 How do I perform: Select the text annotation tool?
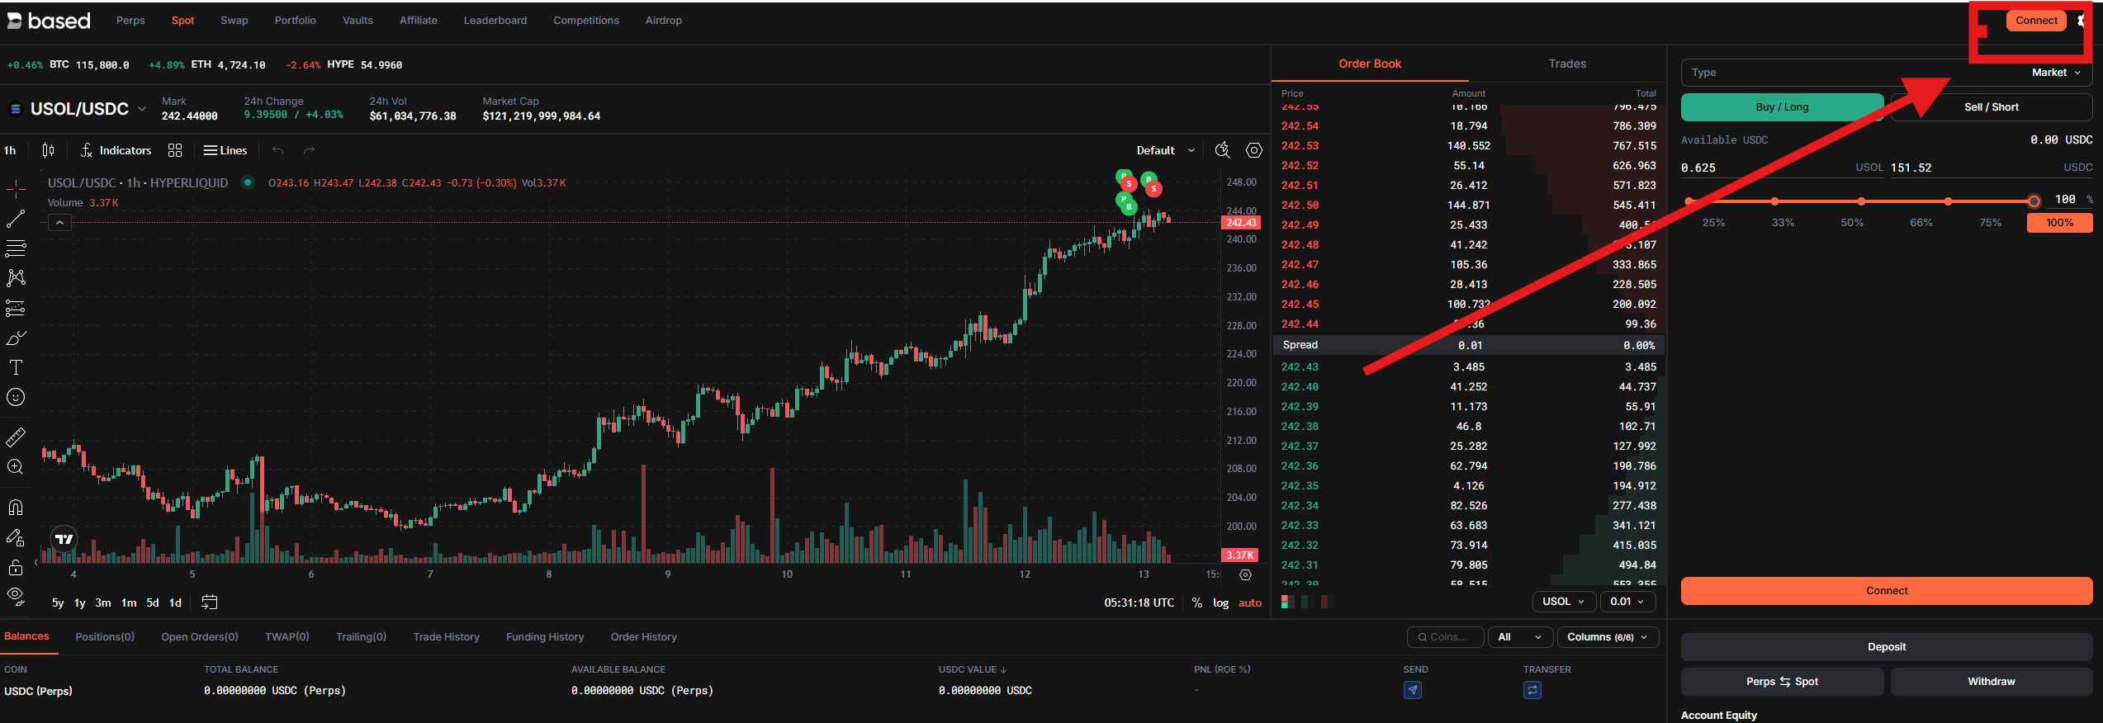click(16, 367)
